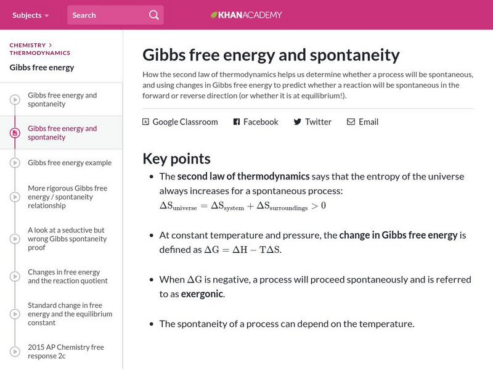Open the Chemistry breadcrumb link
The image size is (493, 370).
(26, 44)
